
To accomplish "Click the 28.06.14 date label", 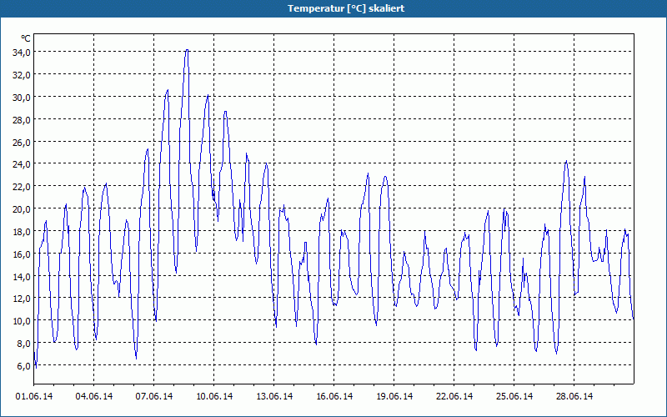I will point(574,396).
